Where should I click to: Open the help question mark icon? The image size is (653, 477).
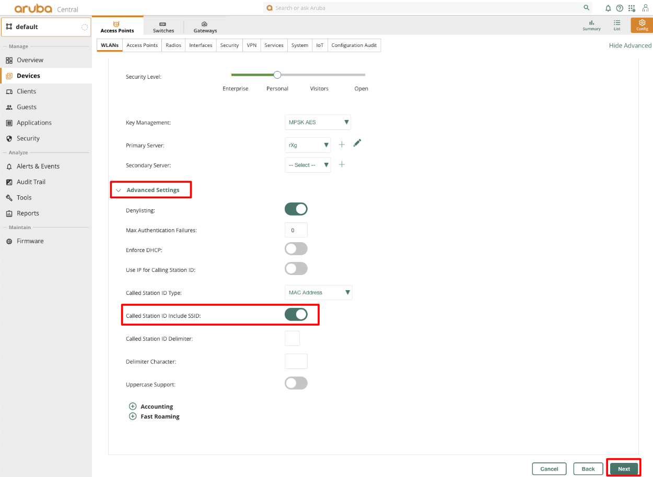(x=620, y=8)
